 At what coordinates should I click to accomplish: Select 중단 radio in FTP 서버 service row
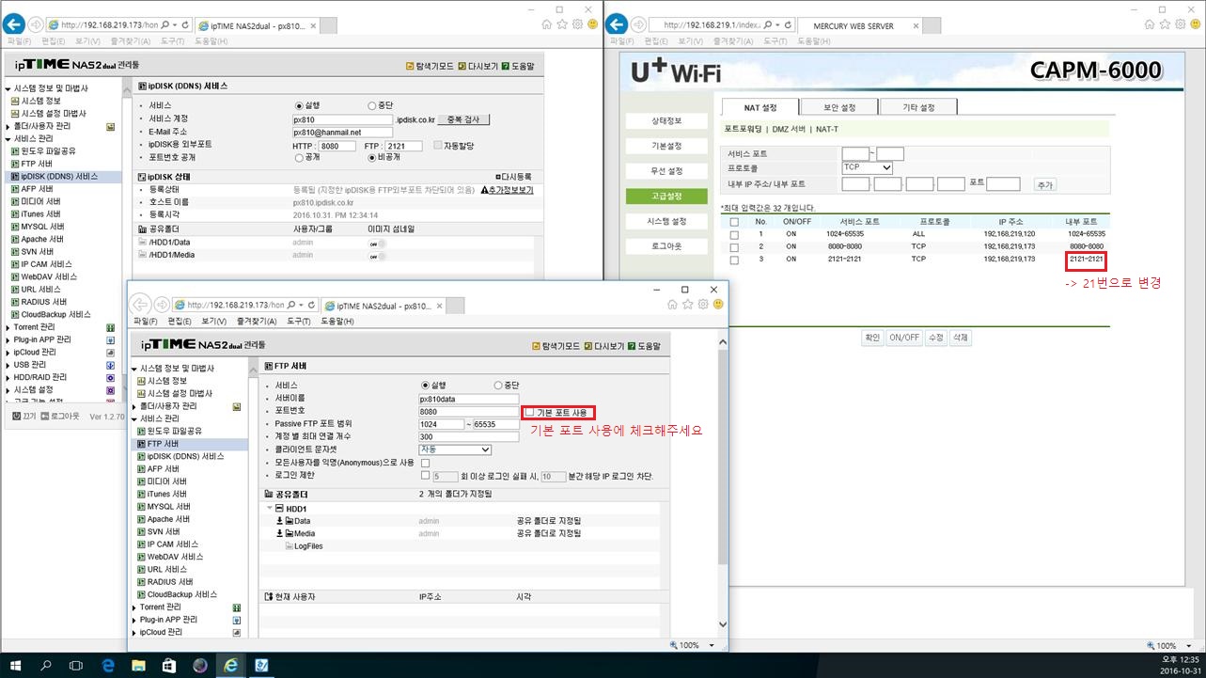pos(498,386)
